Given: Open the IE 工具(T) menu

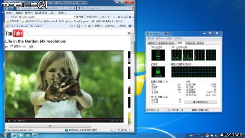Looking at the screenshot, I should pyautogui.click(x=52, y=13).
